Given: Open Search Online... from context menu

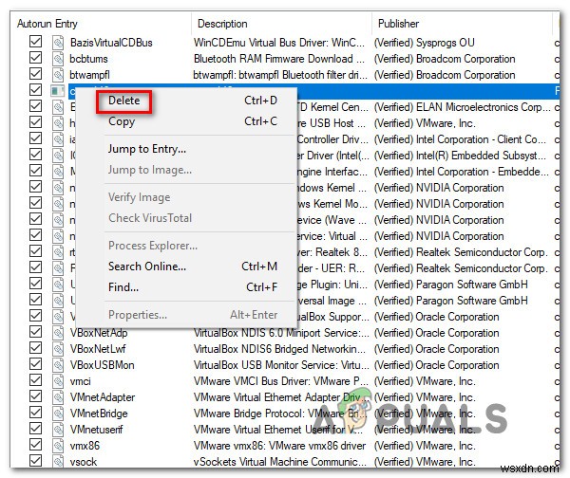Looking at the screenshot, I should click(147, 267).
